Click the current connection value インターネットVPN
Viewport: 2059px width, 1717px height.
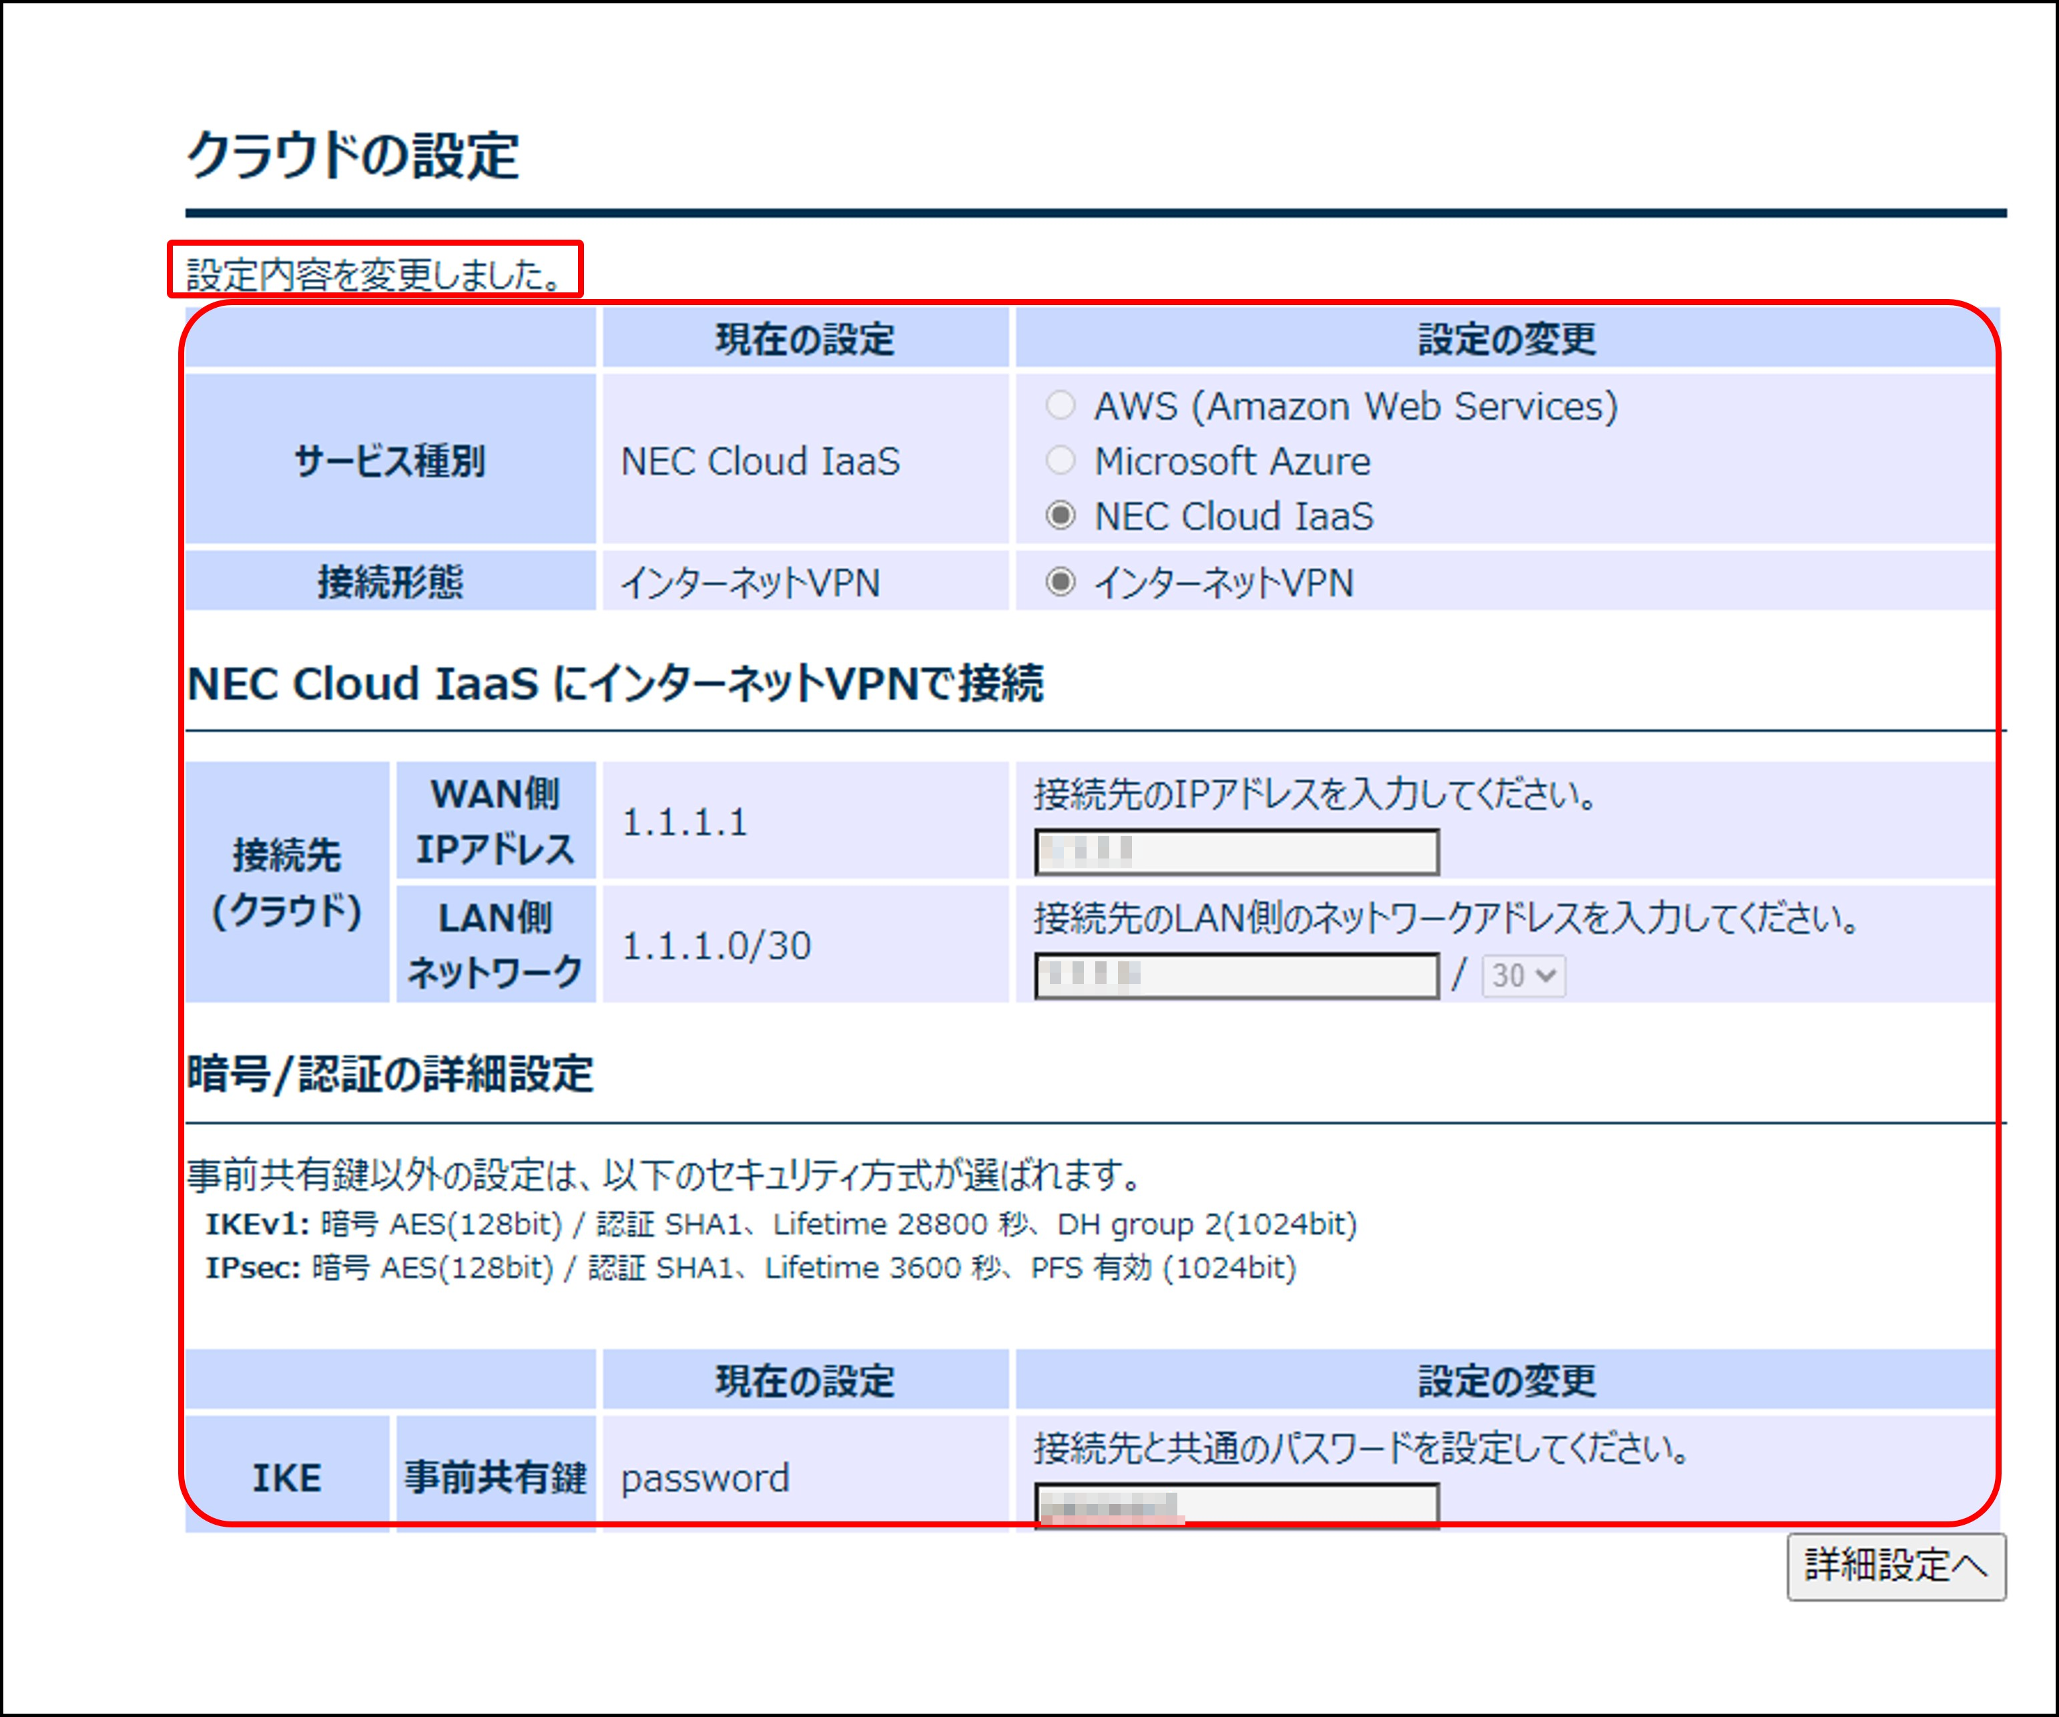pos(750,583)
